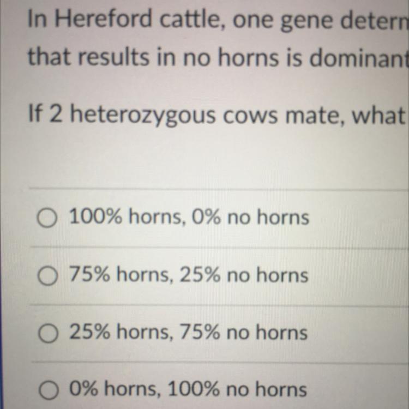The height and width of the screenshot is (409, 409).
Task: Click the answer text "0% horns, 100% no horns"
Action: [188, 389]
